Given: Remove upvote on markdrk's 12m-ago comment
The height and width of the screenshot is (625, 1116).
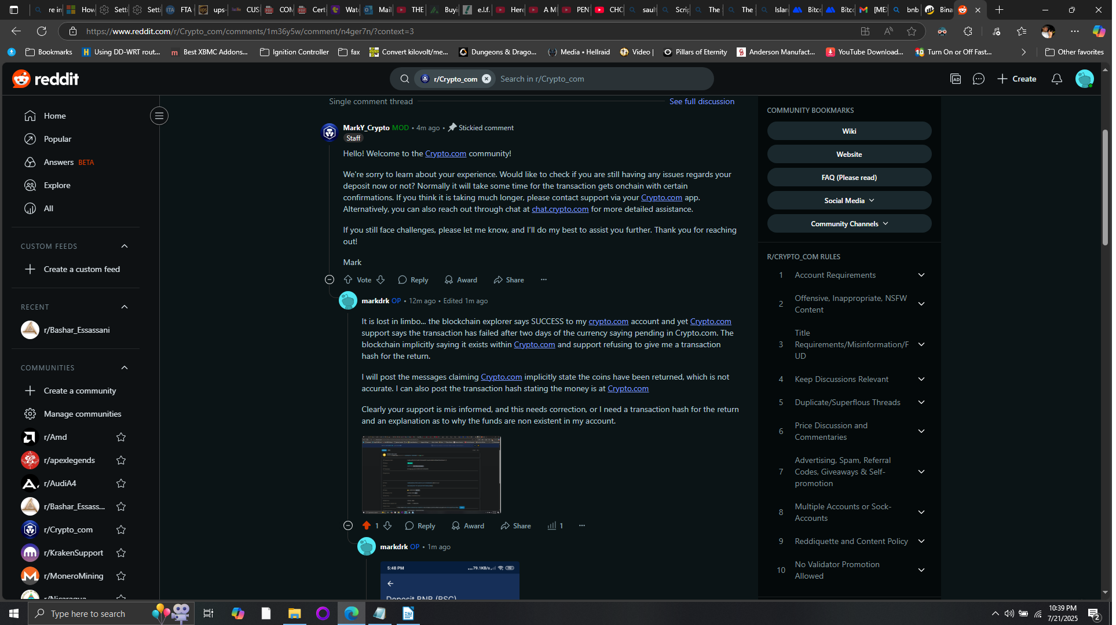Looking at the screenshot, I should pos(368,527).
